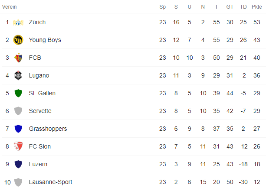Click the Lausanne-Sport team name

pos(51,182)
